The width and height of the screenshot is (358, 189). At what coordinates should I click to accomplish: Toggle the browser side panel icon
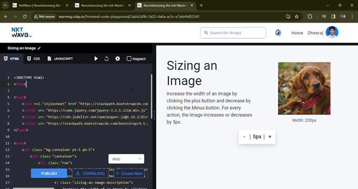[333, 17]
